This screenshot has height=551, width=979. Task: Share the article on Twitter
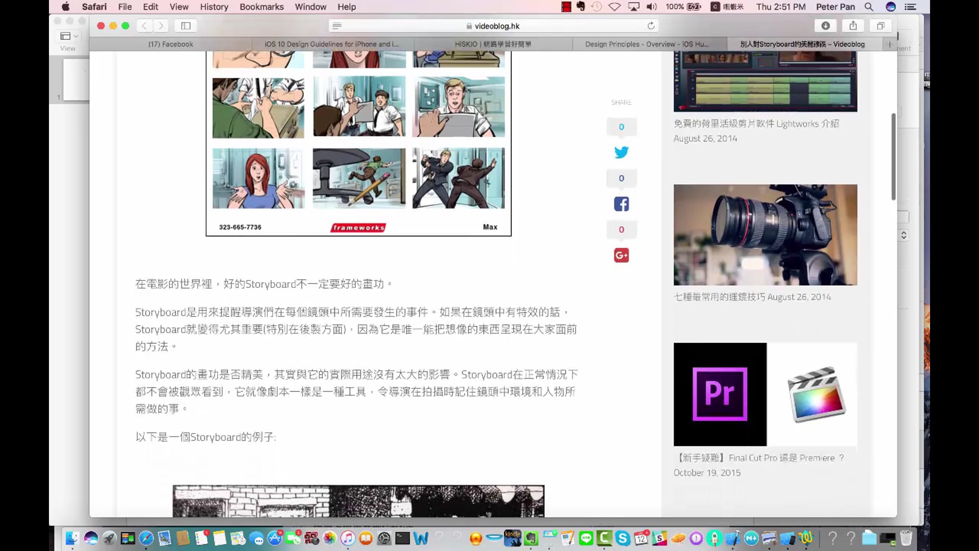(x=621, y=152)
